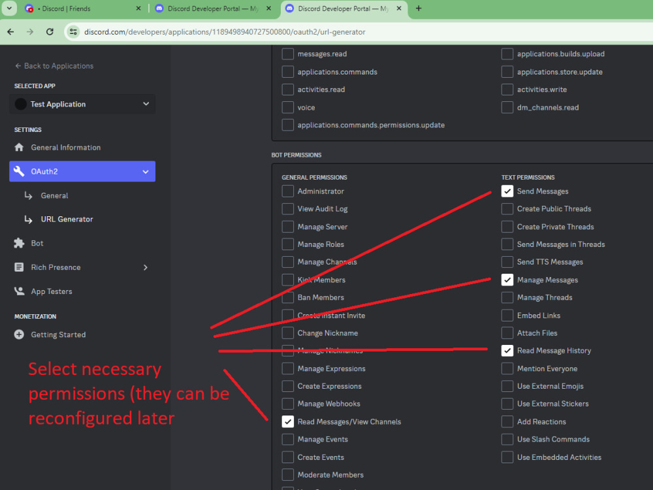Click the OAuth2 wrench icon
The width and height of the screenshot is (653, 490).
(19, 171)
